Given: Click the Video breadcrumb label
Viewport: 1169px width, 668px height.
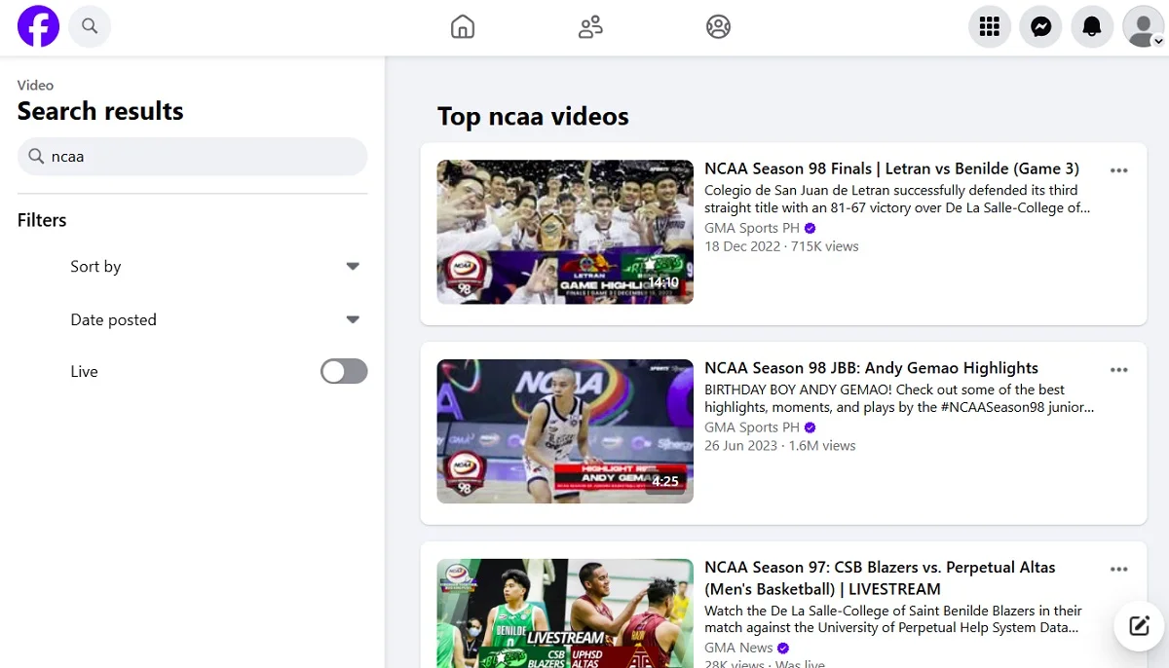Looking at the screenshot, I should [x=35, y=86].
